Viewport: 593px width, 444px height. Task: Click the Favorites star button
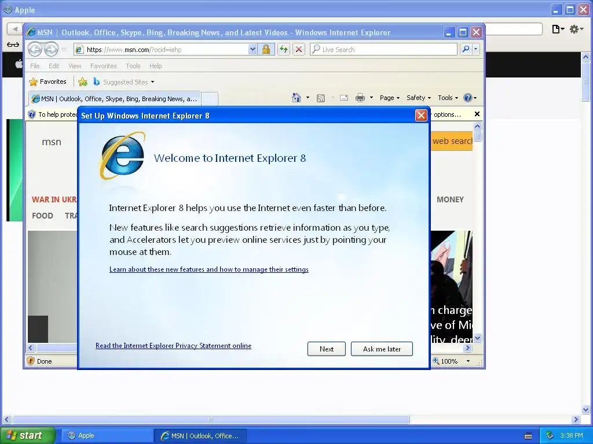(48, 82)
